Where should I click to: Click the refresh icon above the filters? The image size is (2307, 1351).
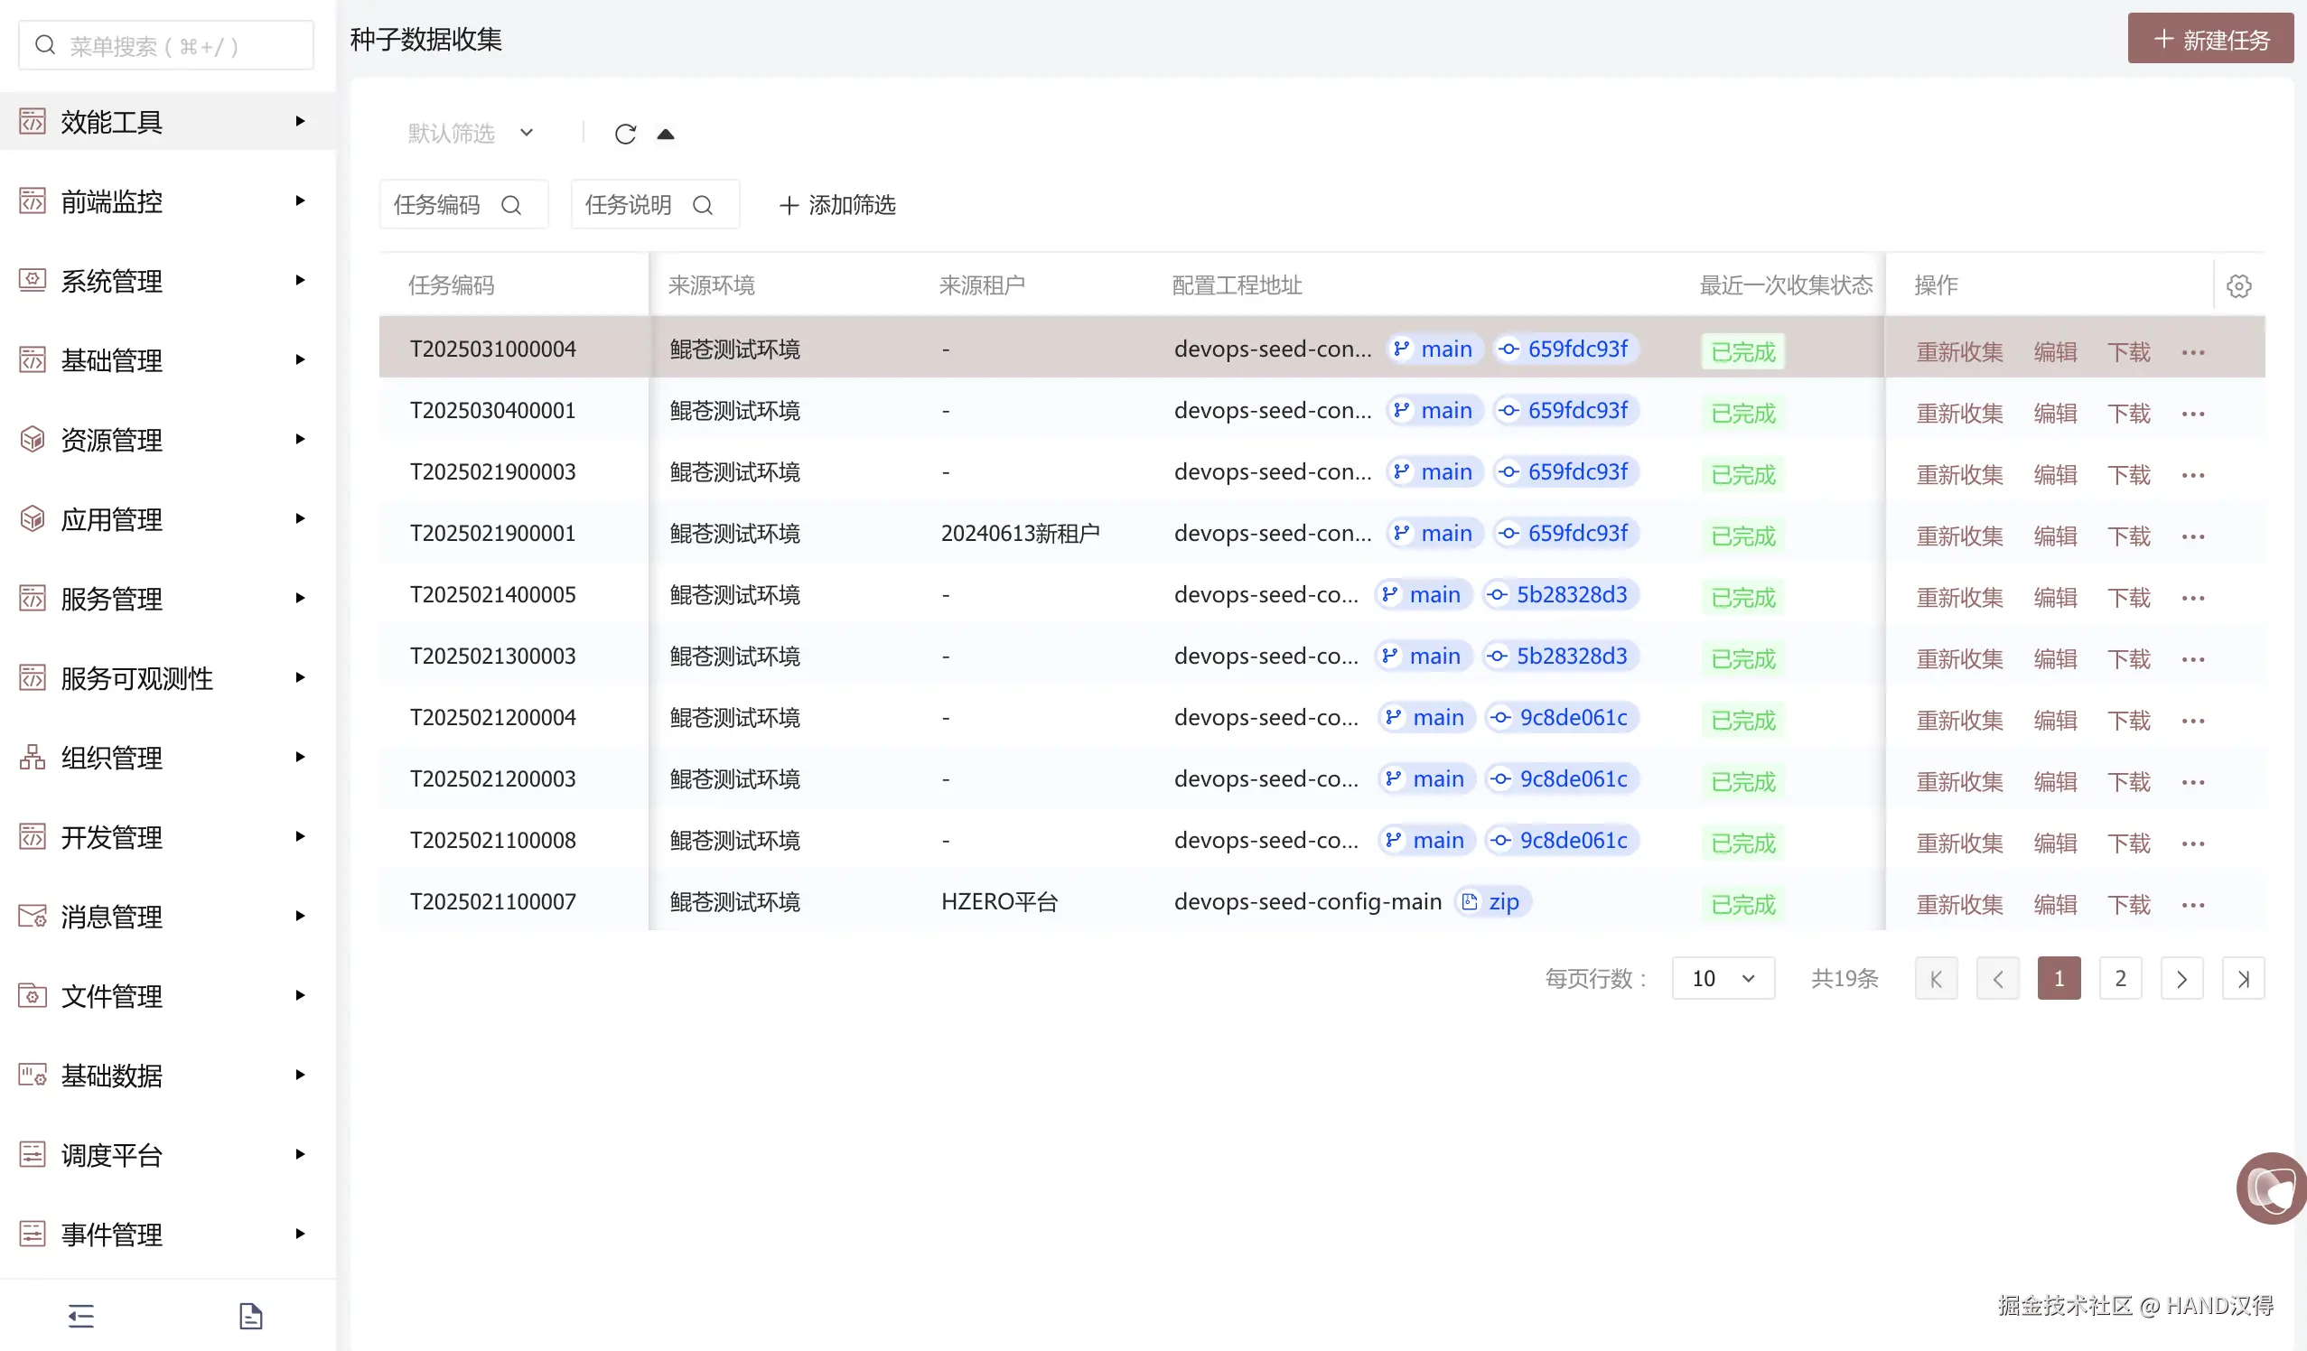pos(625,135)
